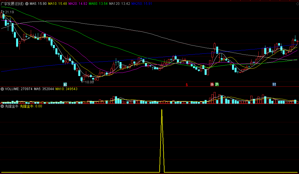Expand the 广宇发展 main chart indicator dropdown
The width and height of the screenshot is (299, 174).
[x=27, y=4]
